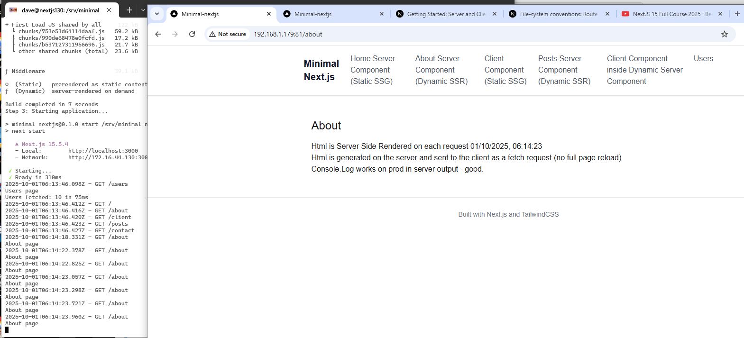The height and width of the screenshot is (338, 744).
Task: Reload the current page
Action: [x=192, y=34]
